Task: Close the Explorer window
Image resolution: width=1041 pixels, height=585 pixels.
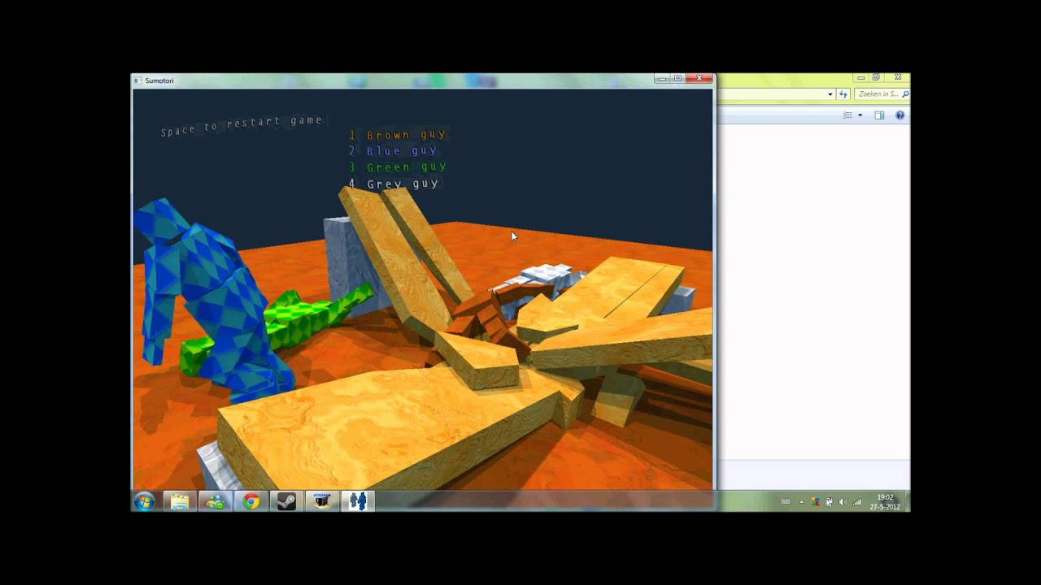Action: pyautogui.click(x=898, y=77)
